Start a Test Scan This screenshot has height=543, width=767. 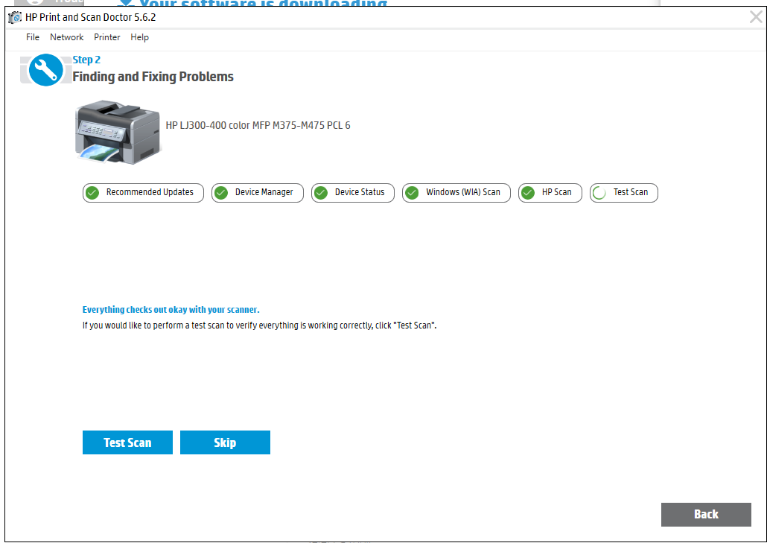[x=127, y=442]
